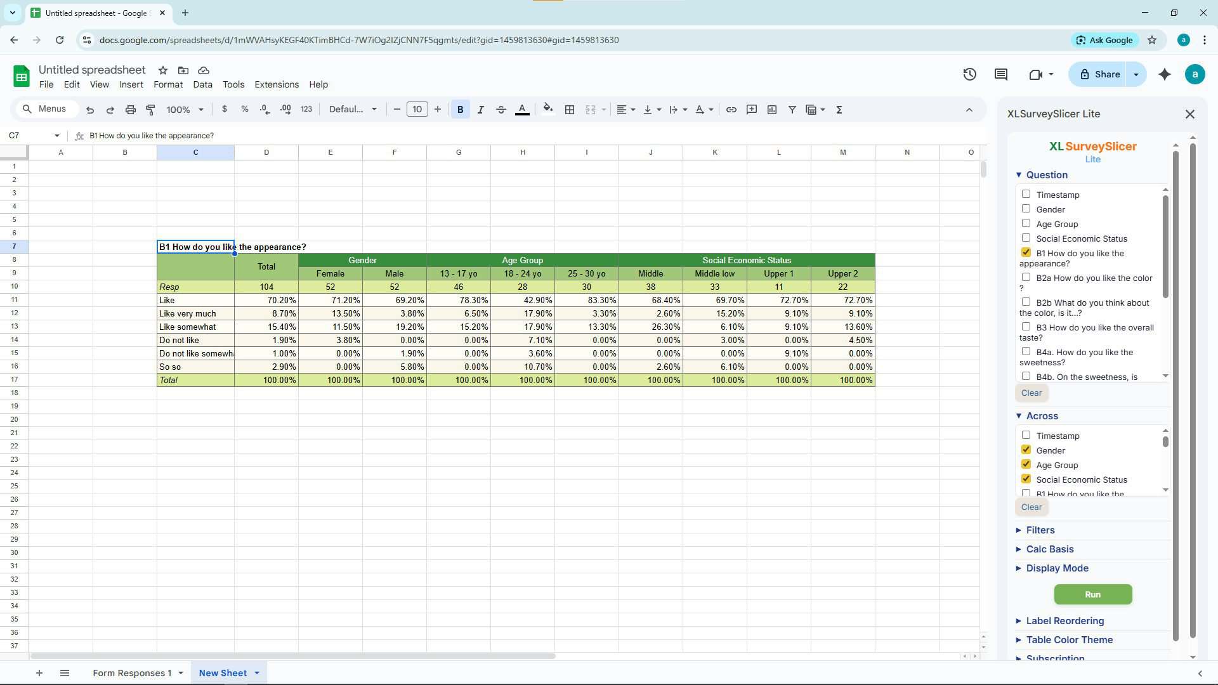Select the Paint format tool

150,110
